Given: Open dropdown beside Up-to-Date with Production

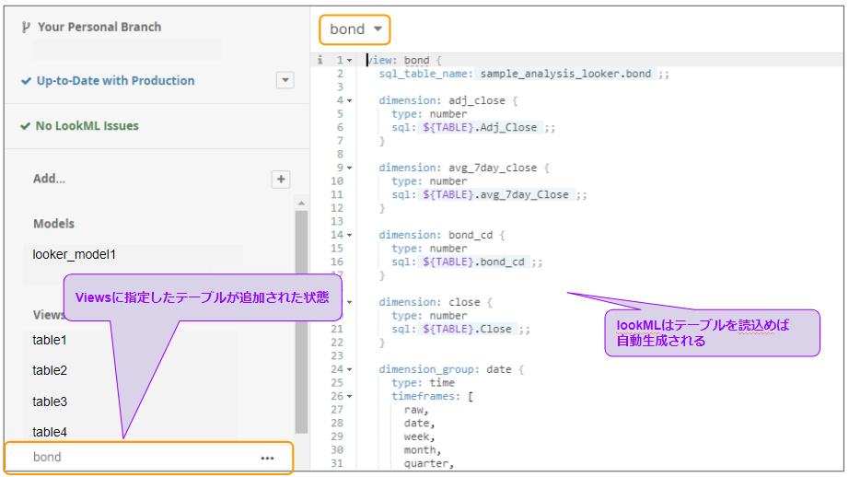Looking at the screenshot, I should 285,80.
